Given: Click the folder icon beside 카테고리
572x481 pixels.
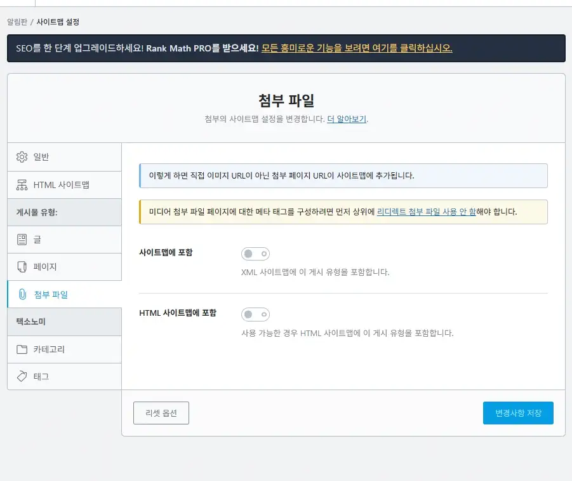Looking at the screenshot, I should coord(22,349).
